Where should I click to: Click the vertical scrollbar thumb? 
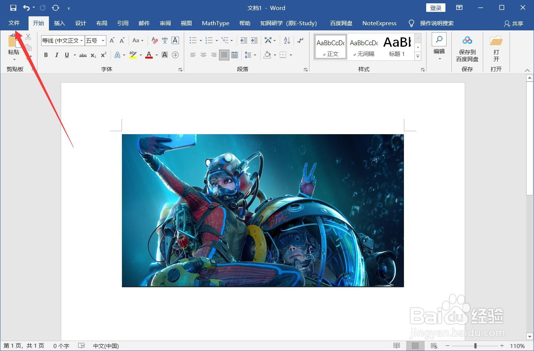[530, 138]
